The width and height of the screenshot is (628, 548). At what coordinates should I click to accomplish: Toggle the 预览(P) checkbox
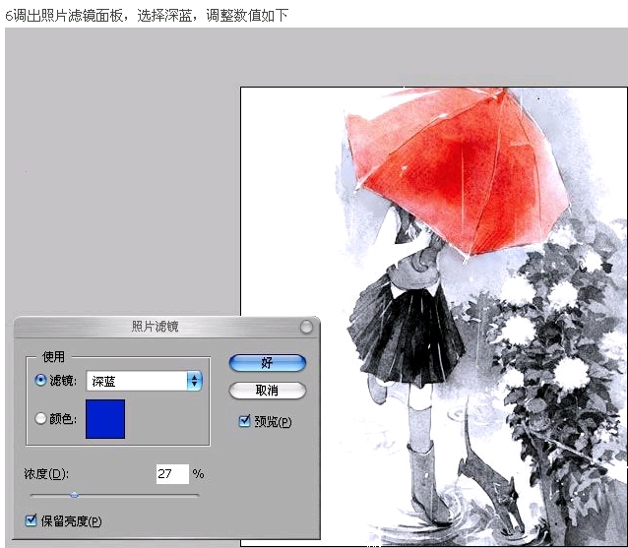pos(244,421)
